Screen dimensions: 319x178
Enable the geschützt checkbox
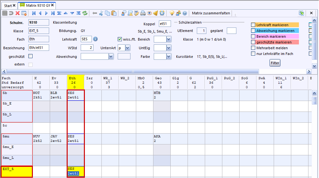tap(31, 56)
